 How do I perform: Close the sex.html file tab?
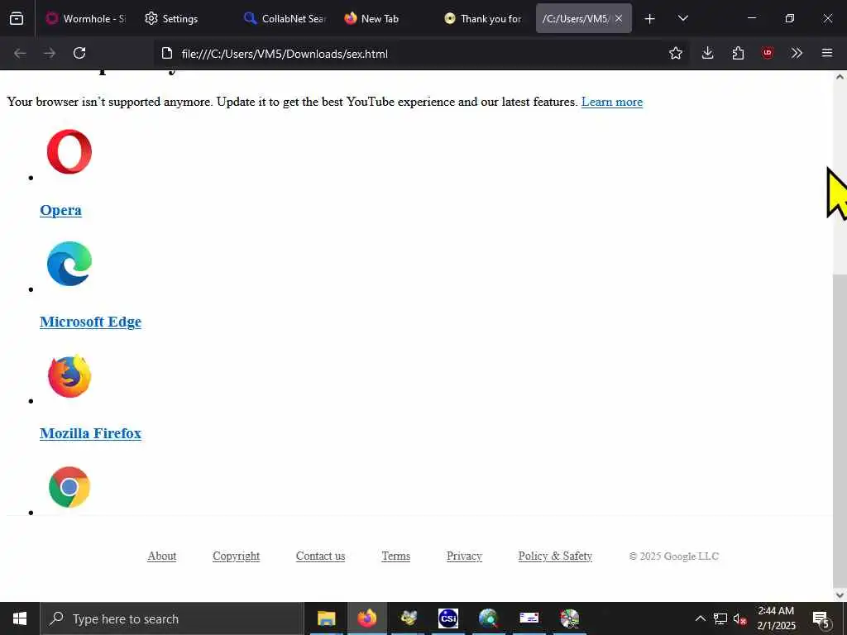[619, 18]
